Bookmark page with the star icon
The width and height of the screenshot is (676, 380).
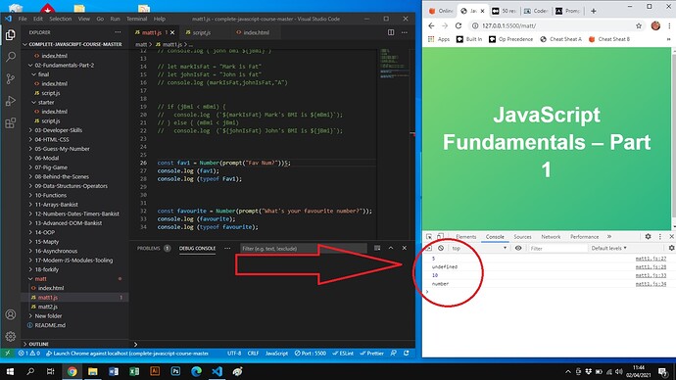639,25
